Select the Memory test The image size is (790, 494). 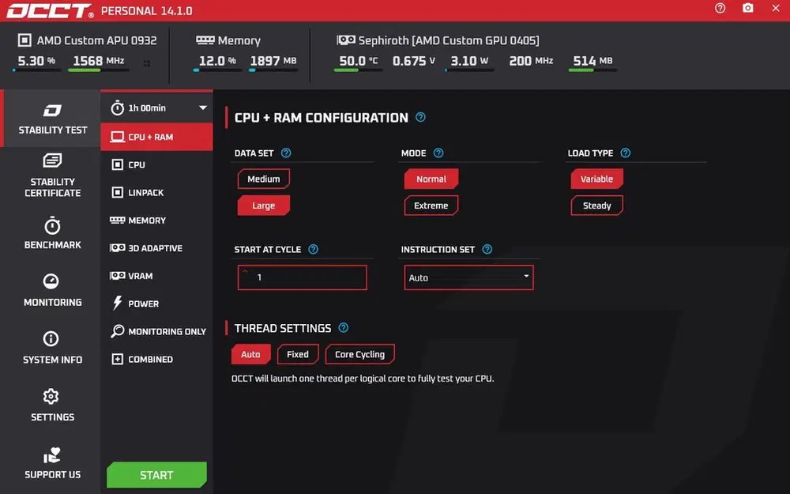pyautogui.click(x=156, y=220)
